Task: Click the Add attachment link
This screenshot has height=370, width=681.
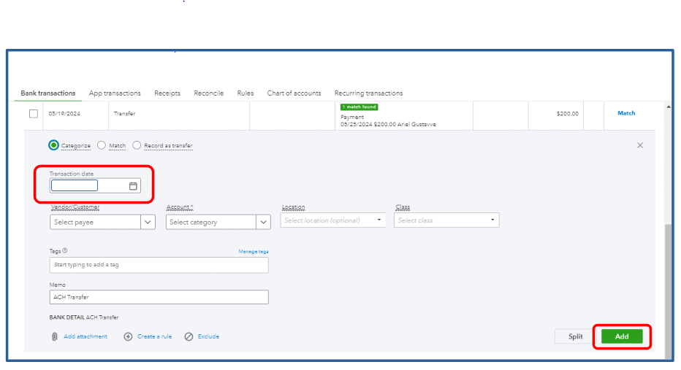Action: (x=85, y=336)
